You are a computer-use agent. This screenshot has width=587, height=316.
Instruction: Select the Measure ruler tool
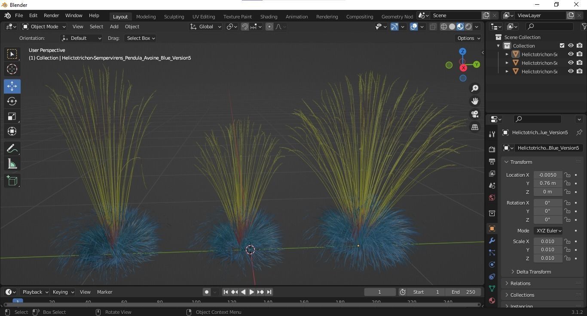12,163
